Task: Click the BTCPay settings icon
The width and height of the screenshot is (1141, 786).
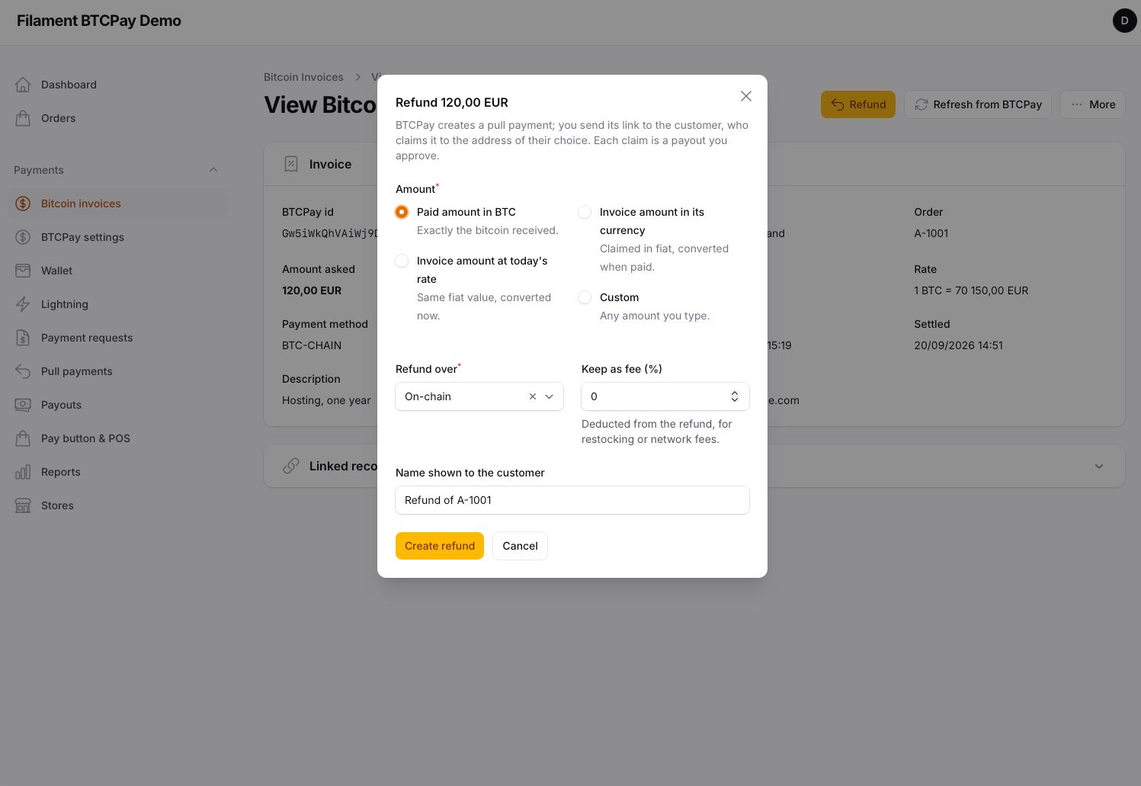Action: pos(23,237)
